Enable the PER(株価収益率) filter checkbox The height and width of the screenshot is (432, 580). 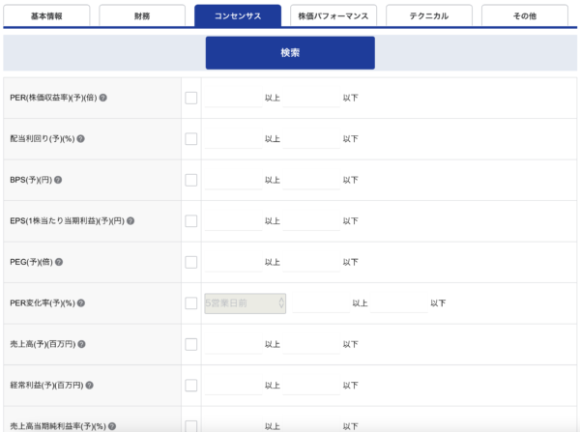pyautogui.click(x=191, y=98)
